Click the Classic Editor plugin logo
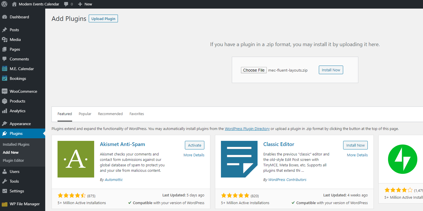 pos(239,159)
